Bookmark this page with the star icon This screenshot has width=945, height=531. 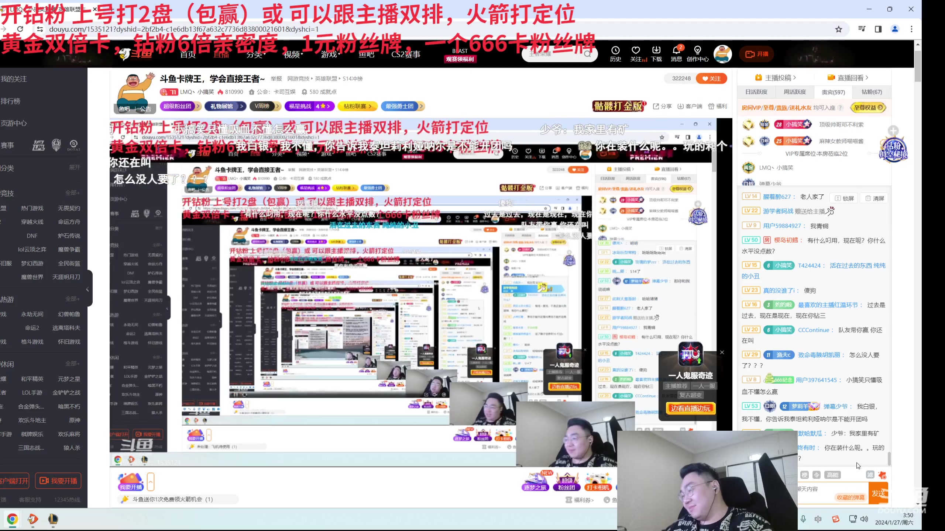point(839,29)
